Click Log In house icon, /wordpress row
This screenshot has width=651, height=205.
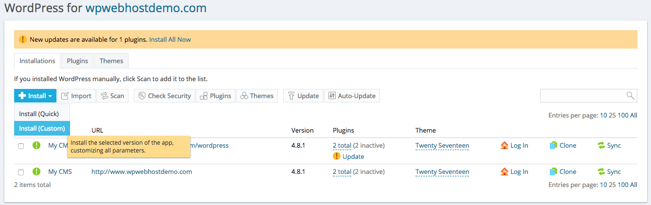505,145
